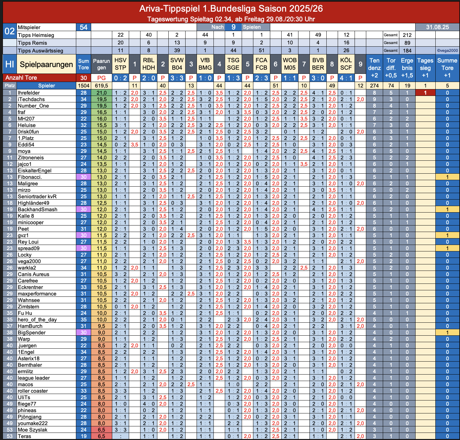Select the TSG SGE match header

click(x=233, y=64)
